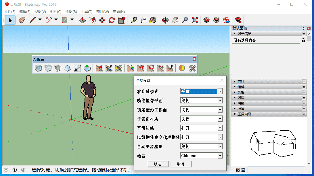Viewport: 314px width, 176px height.
Task: Close the 全局设置 dialog
Action: point(222,80)
